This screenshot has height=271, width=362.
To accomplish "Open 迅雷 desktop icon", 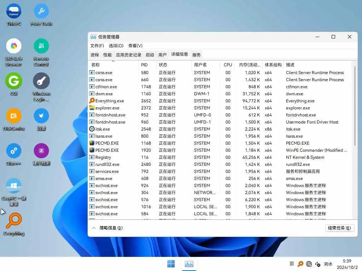I will (41, 119).
